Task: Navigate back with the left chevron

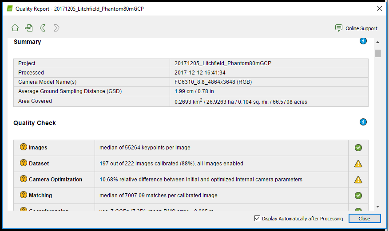Action: [x=43, y=28]
